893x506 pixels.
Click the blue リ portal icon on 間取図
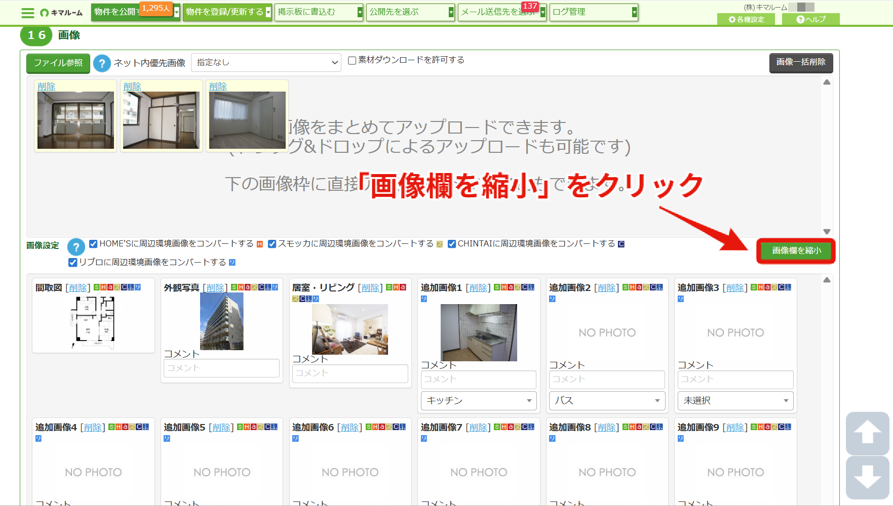pos(137,287)
